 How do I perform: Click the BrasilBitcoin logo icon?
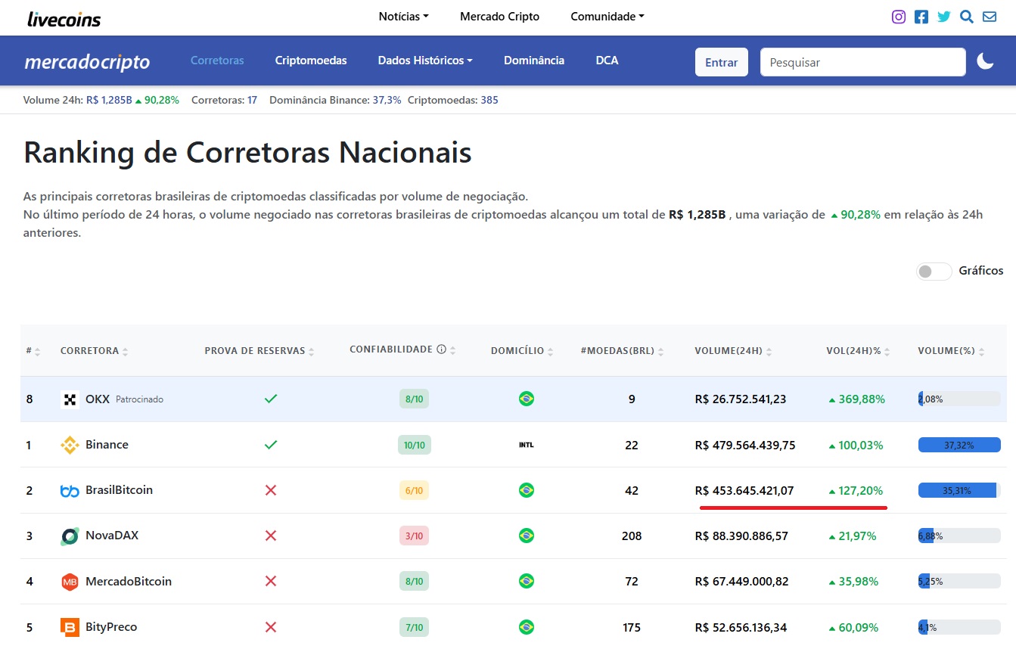tap(70, 491)
